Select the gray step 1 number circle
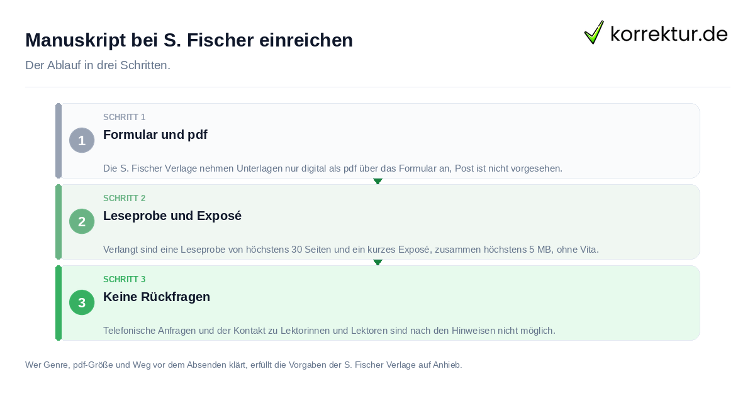Screen dimensions: 755x396 point(82,140)
